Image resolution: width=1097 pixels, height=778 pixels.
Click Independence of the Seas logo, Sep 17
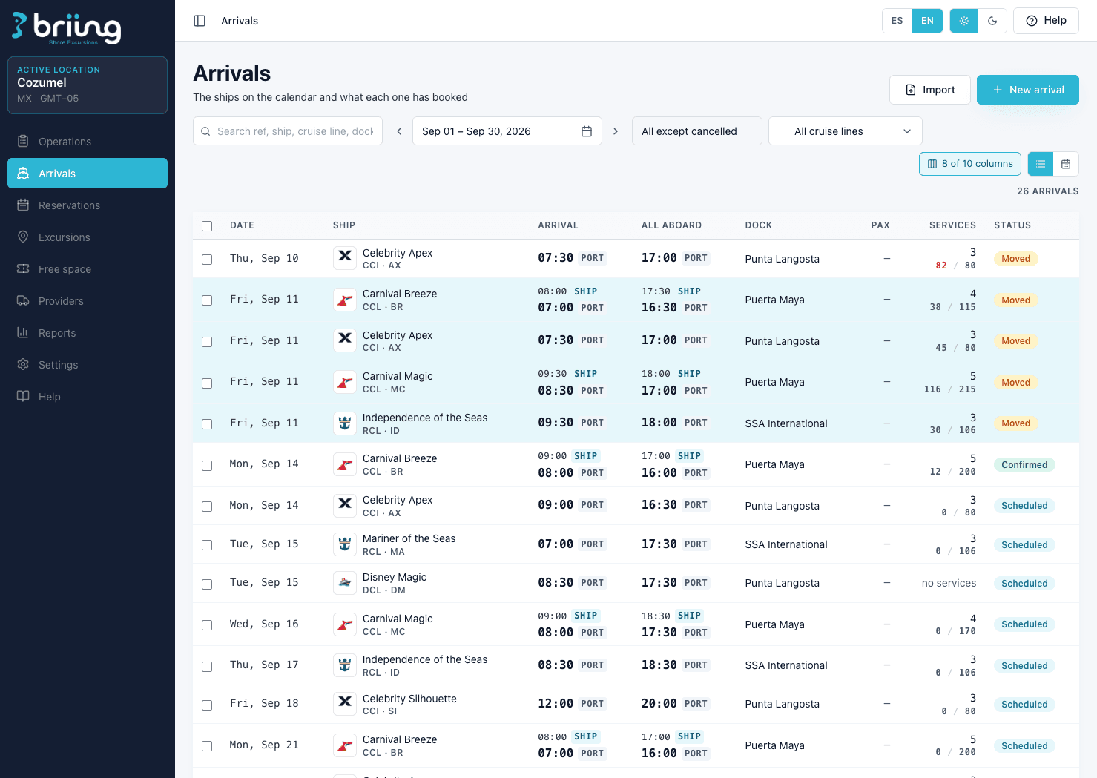345,665
